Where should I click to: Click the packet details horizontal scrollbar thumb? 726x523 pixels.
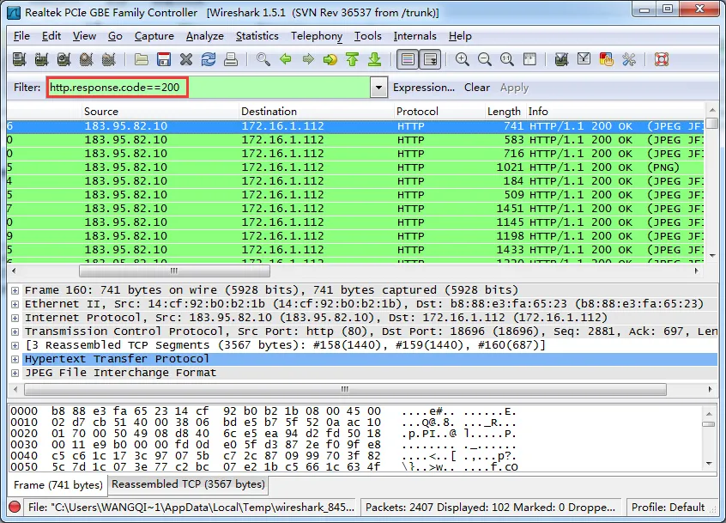click(x=345, y=389)
